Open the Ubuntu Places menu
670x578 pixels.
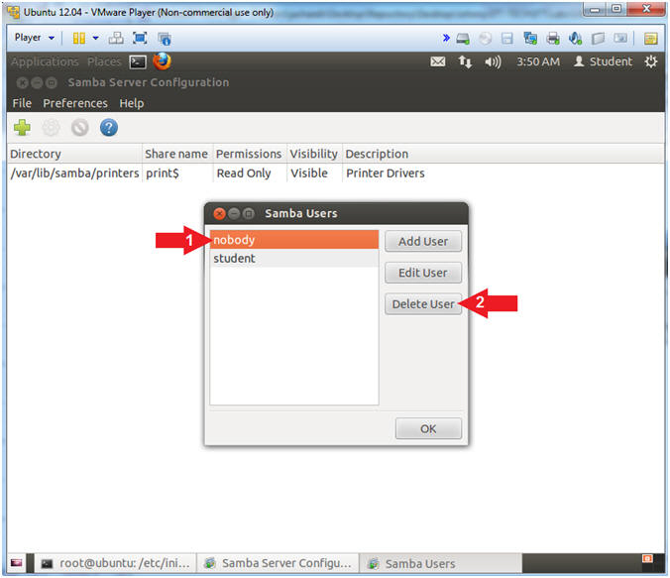(104, 61)
